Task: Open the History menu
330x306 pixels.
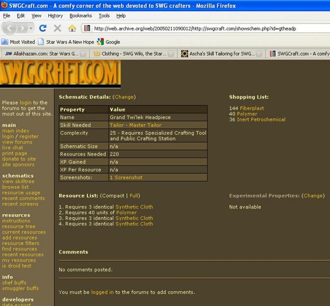Action: (55, 16)
